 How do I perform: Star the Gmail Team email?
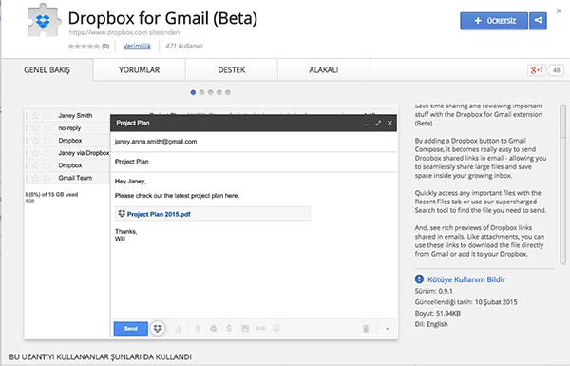[35, 178]
